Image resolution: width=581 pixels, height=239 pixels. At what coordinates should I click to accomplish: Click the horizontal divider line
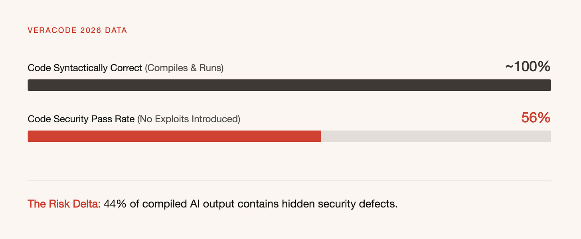289,180
